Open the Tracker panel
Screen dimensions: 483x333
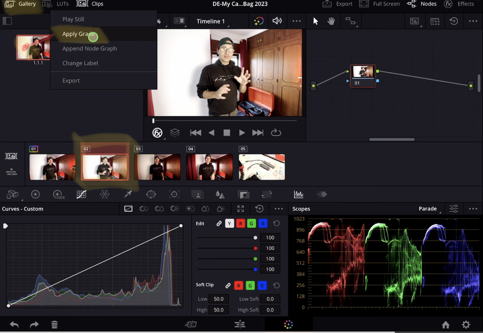(x=174, y=194)
